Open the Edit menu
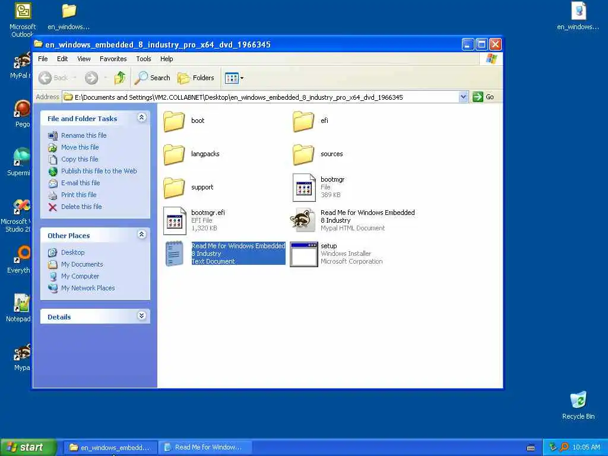 point(62,59)
